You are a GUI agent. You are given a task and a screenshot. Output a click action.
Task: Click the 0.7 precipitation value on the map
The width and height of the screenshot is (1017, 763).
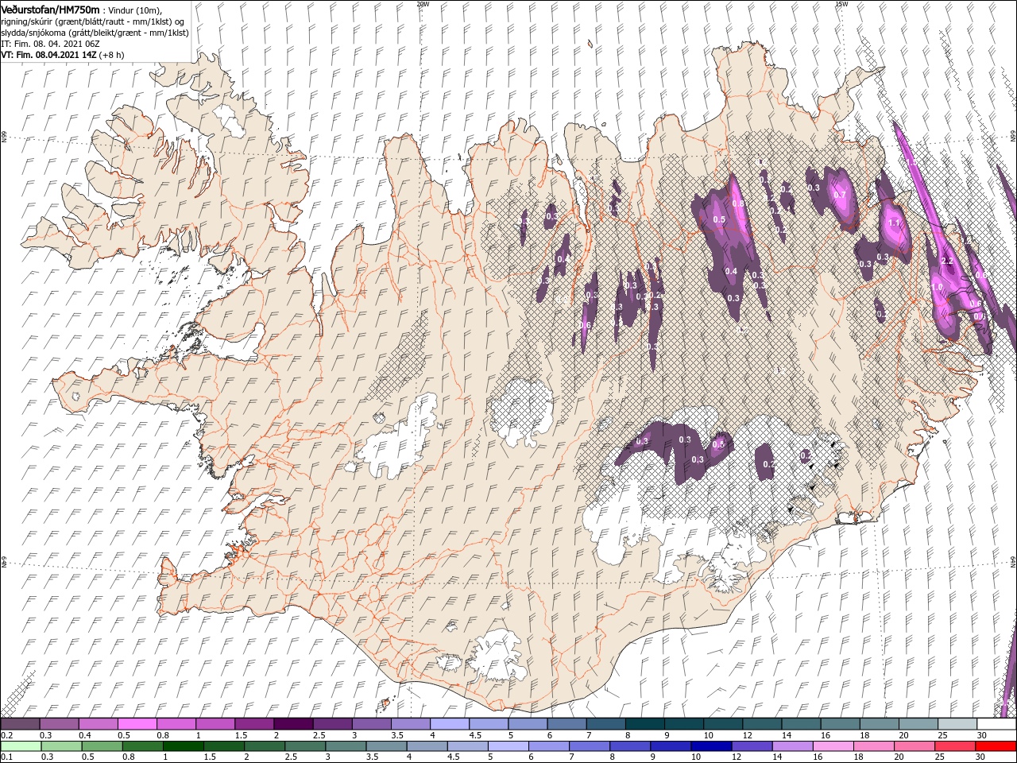coord(841,195)
